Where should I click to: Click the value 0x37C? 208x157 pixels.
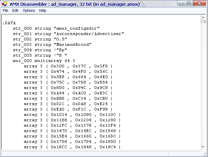coord(79,66)
